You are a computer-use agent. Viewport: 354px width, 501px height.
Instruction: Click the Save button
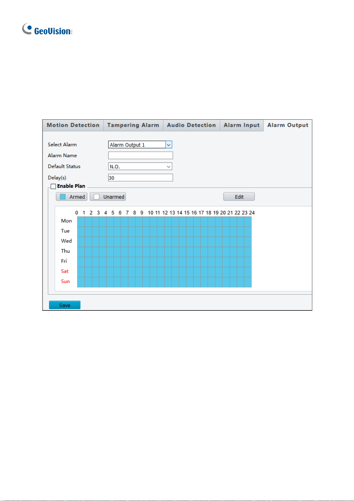(x=65, y=305)
